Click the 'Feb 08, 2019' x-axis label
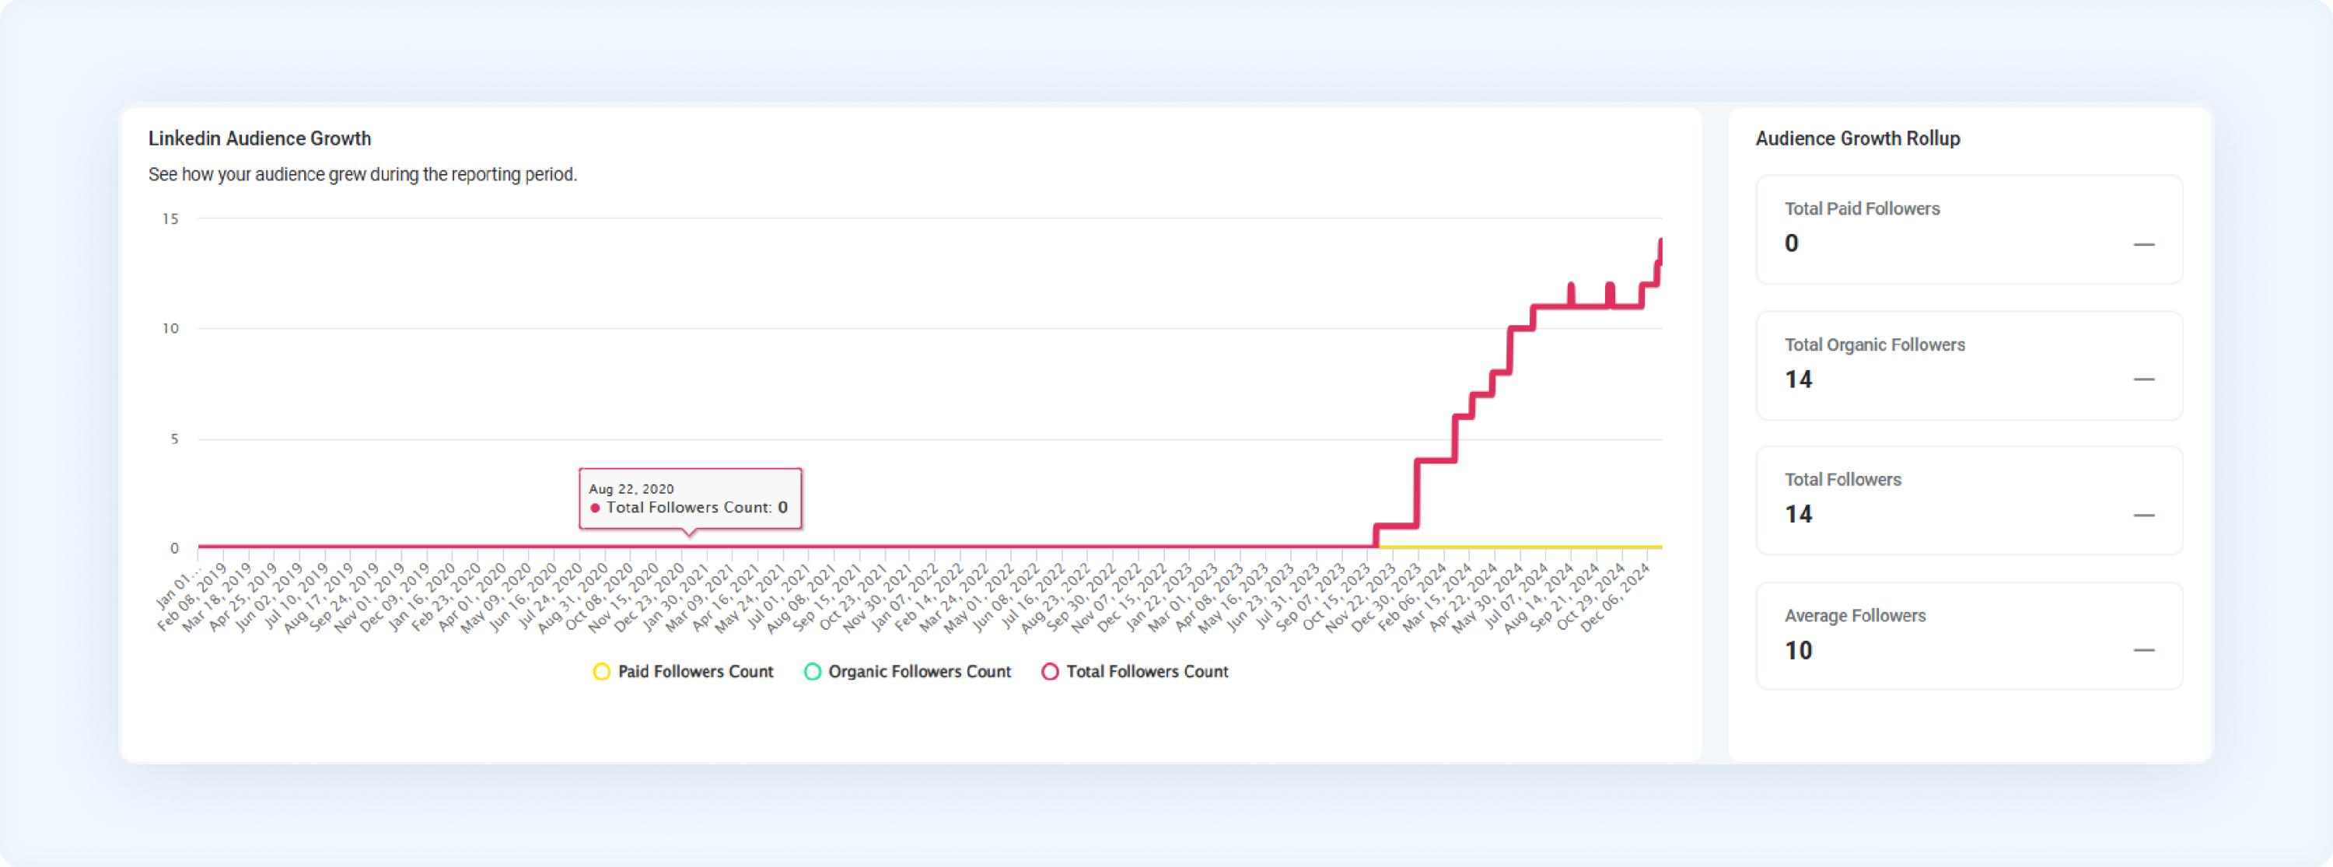This screenshot has width=2333, height=867. (x=192, y=597)
